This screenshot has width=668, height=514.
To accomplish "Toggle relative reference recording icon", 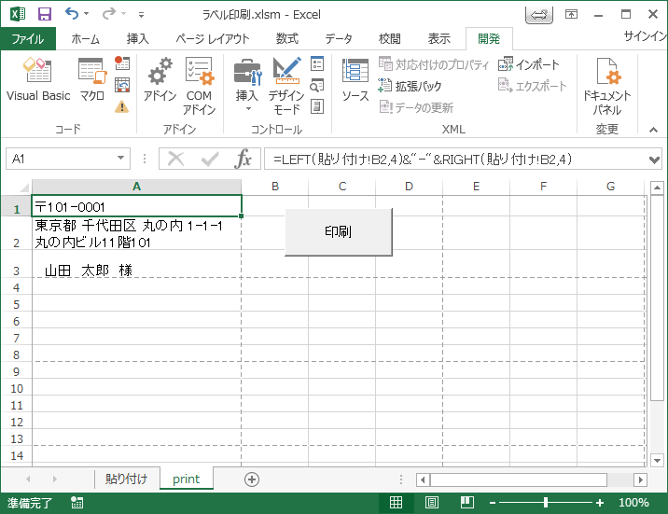I will coord(122,85).
